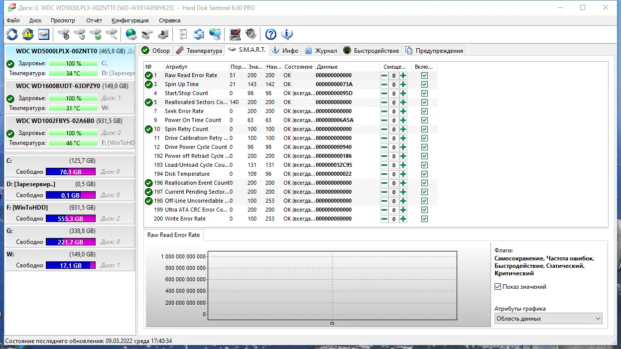621x349 pixels.
Task: Click the F: WinToHDD free space bar
Action: pos(71,219)
